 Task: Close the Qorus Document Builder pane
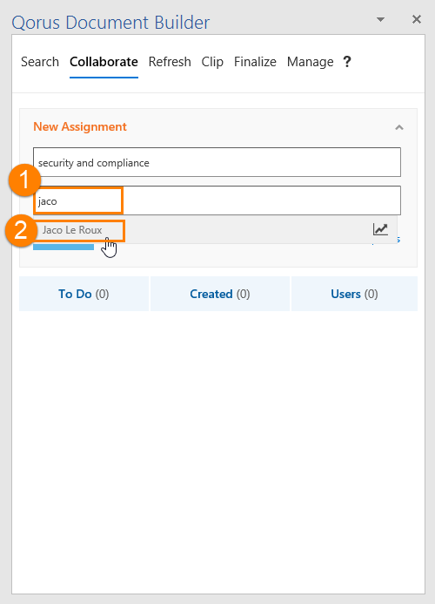pyautogui.click(x=417, y=19)
